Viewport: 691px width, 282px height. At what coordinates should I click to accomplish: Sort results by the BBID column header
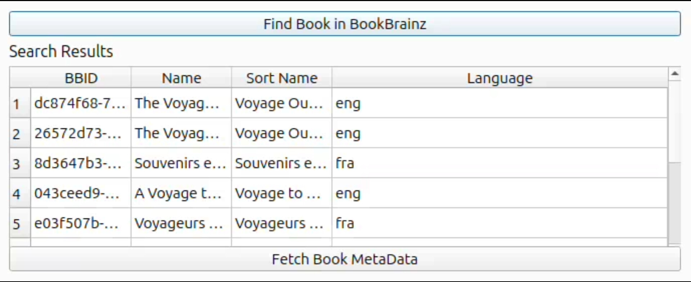[x=81, y=78]
